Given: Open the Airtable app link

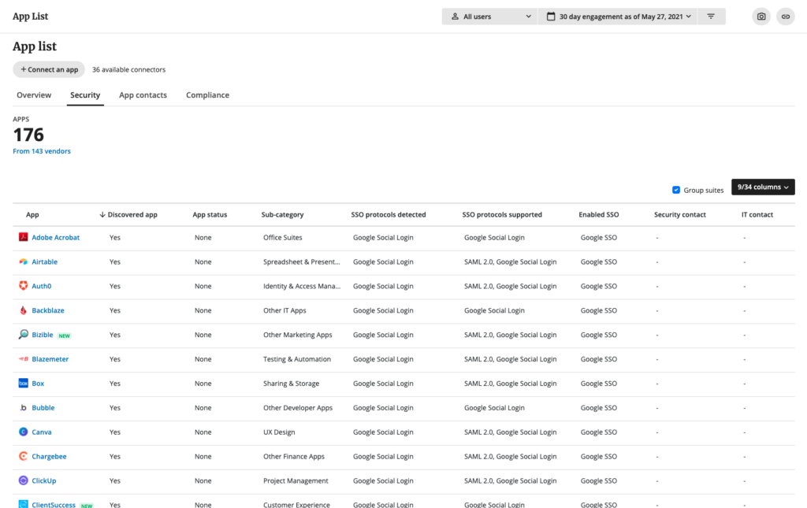Looking at the screenshot, I should click(45, 261).
